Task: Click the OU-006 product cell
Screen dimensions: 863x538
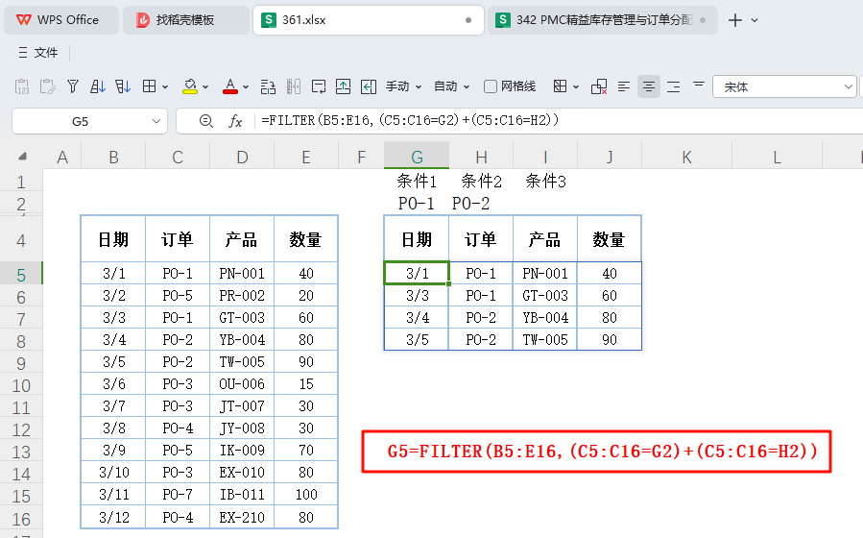Action: tap(242, 384)
